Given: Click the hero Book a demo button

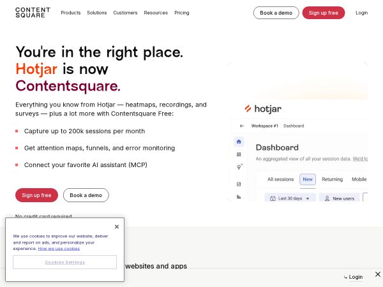Looking at the screenshot, I should pyautogui.click(x=86, y=195).
